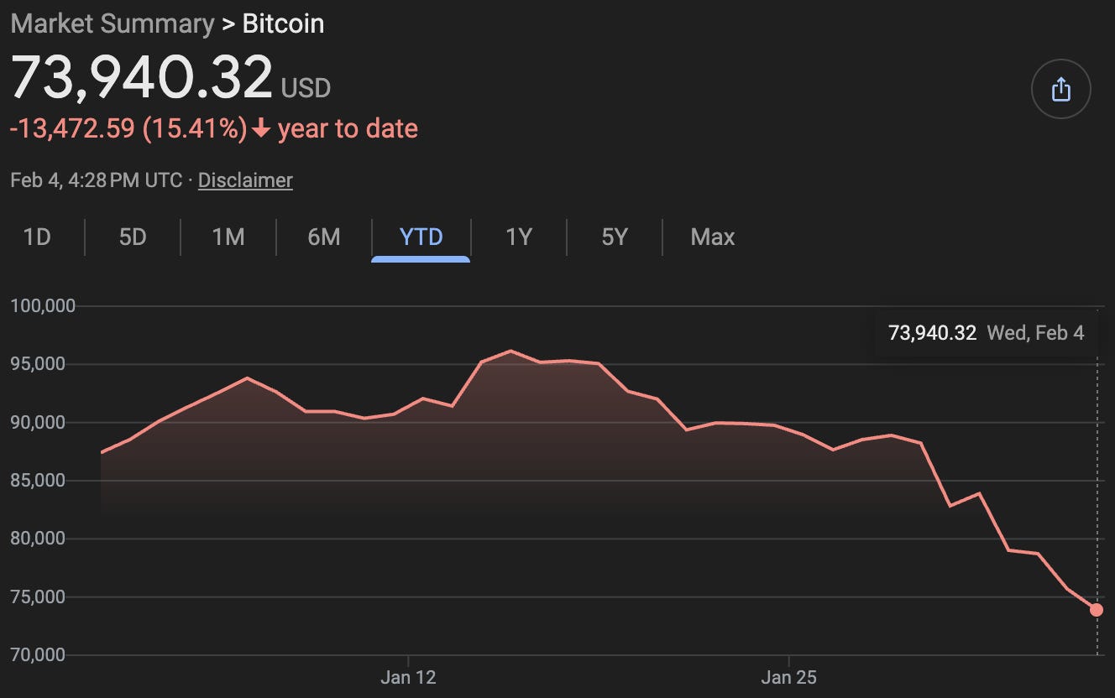Open the Disclaimer link

[245, 180]
